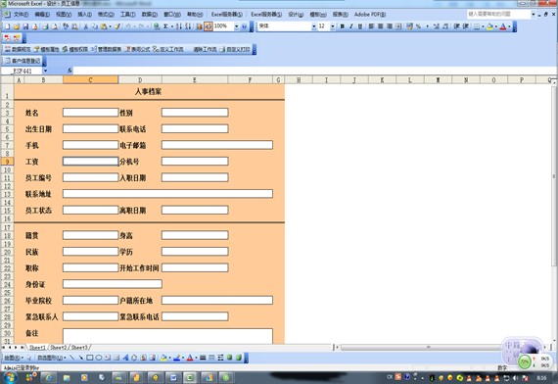
Task: Click the Save icon in the toolbar
Action: click(x=25, y=26)
